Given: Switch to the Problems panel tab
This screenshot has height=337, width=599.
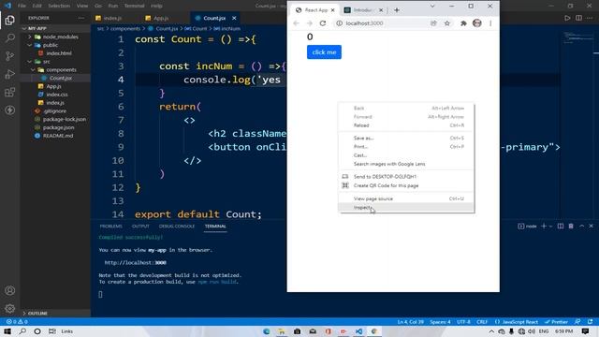Looking at the screenshot, I should pos(110,227).
